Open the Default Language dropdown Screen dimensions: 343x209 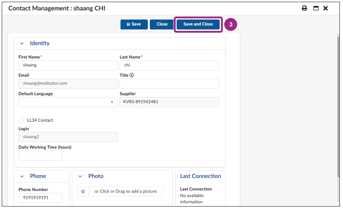point(112,102)
